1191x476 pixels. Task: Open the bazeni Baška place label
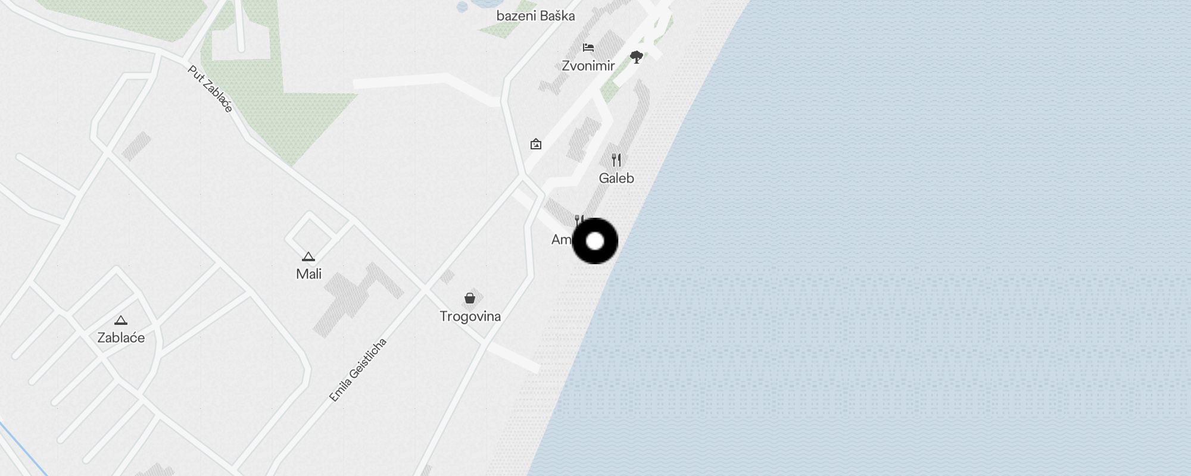click(x=536, y=16)
